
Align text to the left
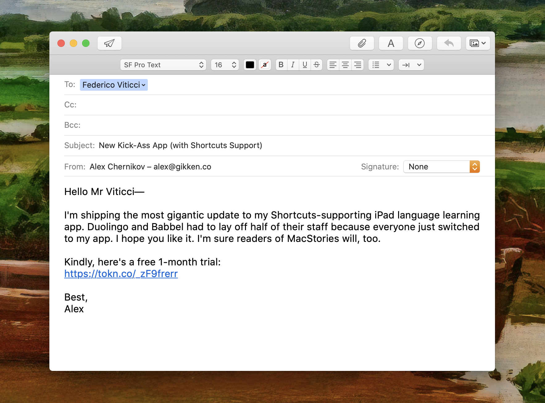[x=333, y=65]
